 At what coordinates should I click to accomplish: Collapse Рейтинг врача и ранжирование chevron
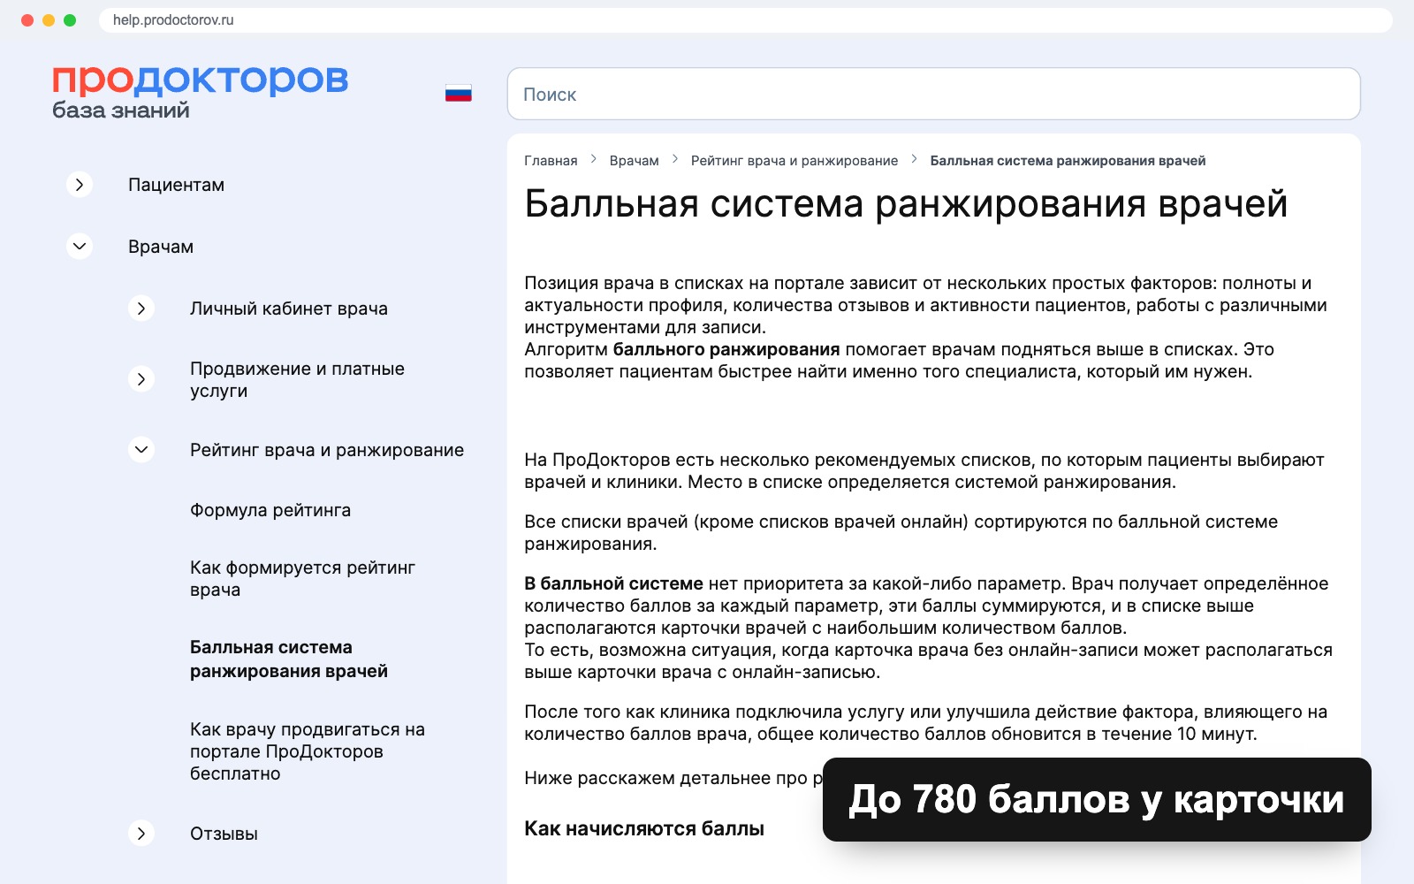point(141,450)
